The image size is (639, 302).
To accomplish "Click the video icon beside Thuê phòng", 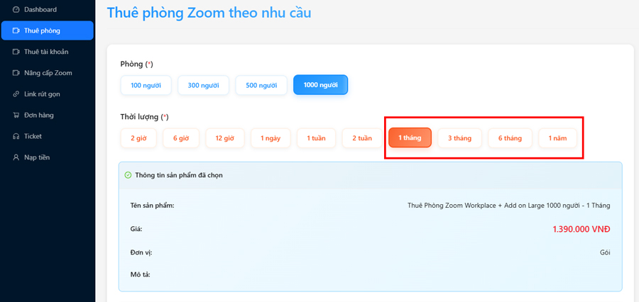I will coord(16,30).
